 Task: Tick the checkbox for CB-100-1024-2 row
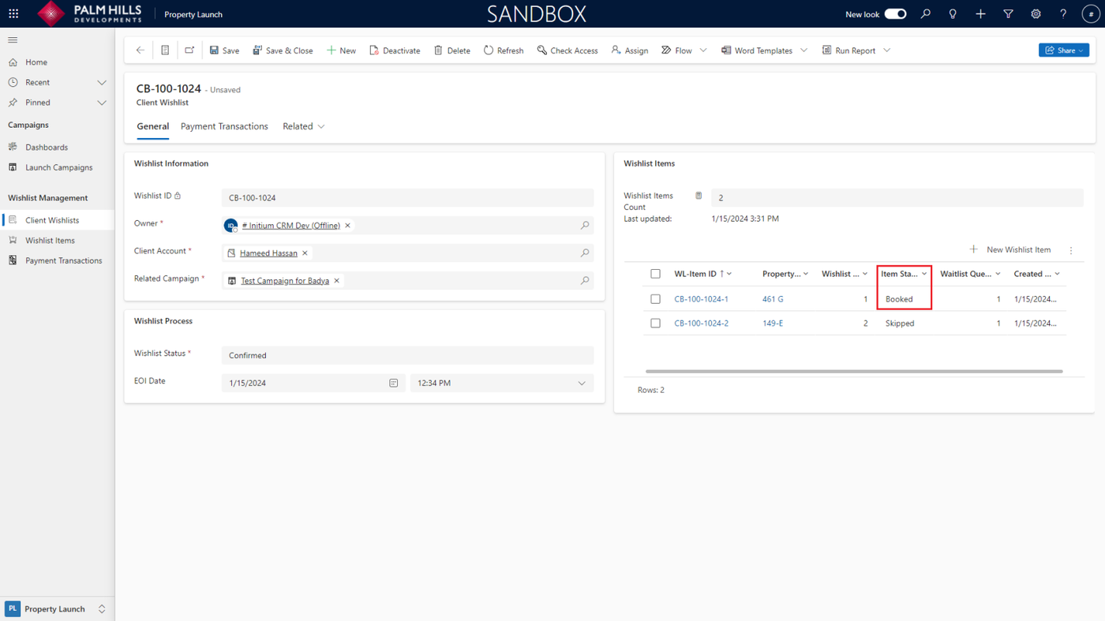click(x=655, y=324)
